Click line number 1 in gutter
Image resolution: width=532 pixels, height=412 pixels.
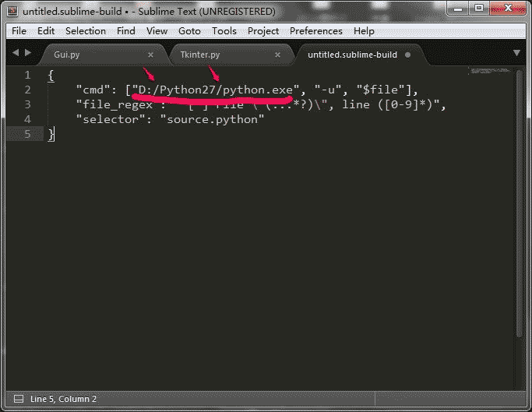click(x=27, y=75)
